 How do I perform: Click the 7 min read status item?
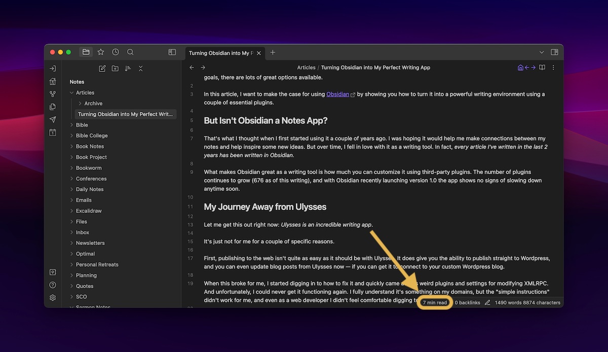point(435,303)
